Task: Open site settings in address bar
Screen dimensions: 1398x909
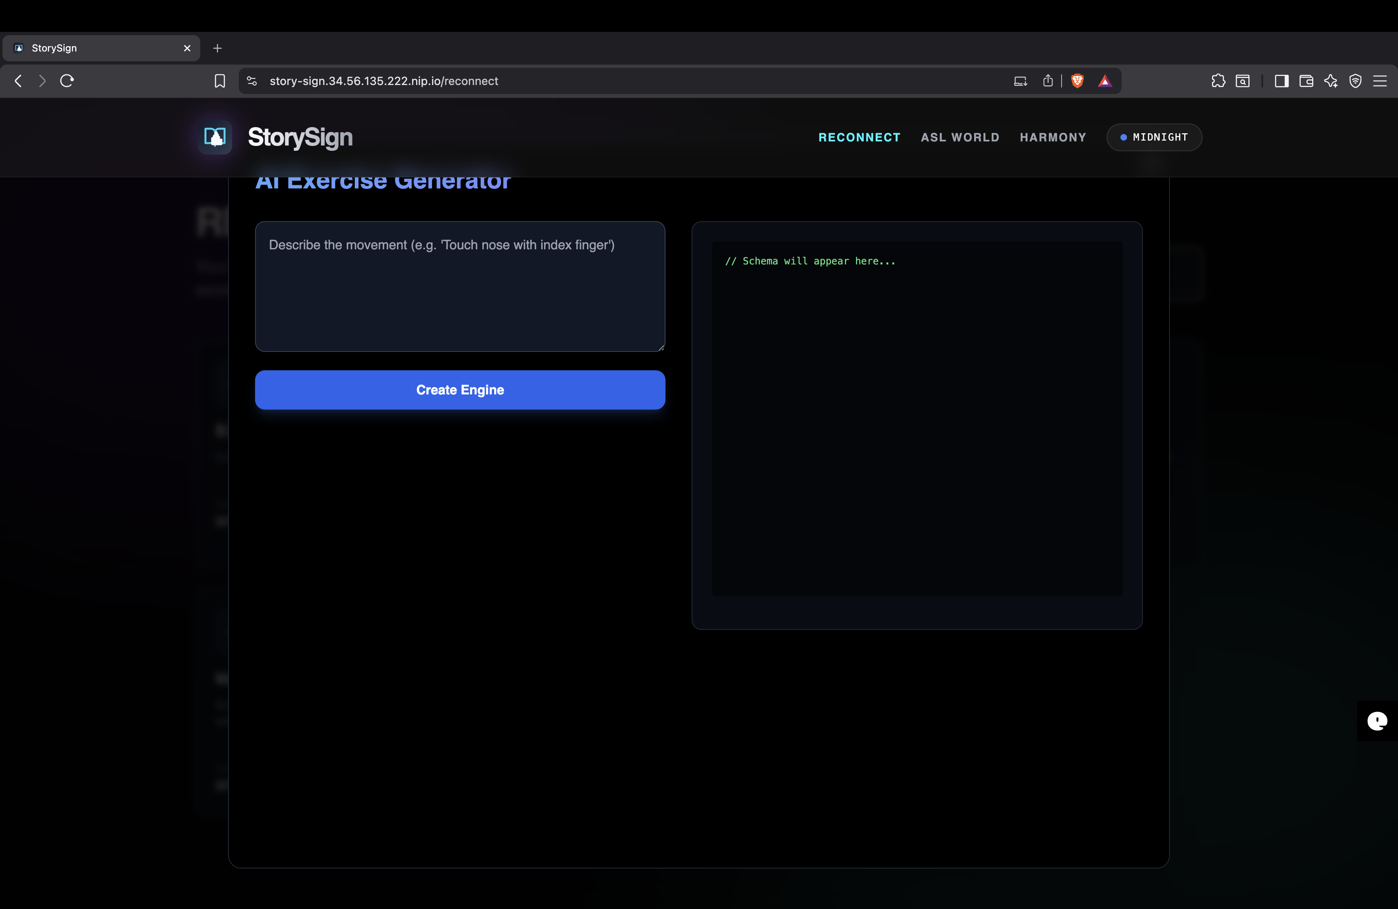Action: [252, 81]
